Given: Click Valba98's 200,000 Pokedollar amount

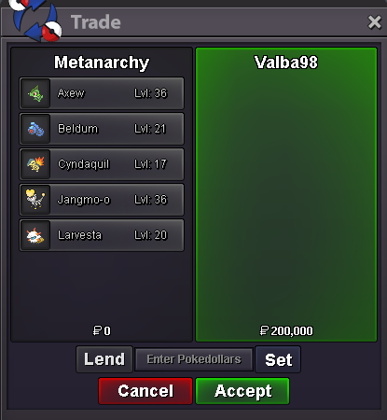Looking at the screenshot, I should [x=286, y=330].
